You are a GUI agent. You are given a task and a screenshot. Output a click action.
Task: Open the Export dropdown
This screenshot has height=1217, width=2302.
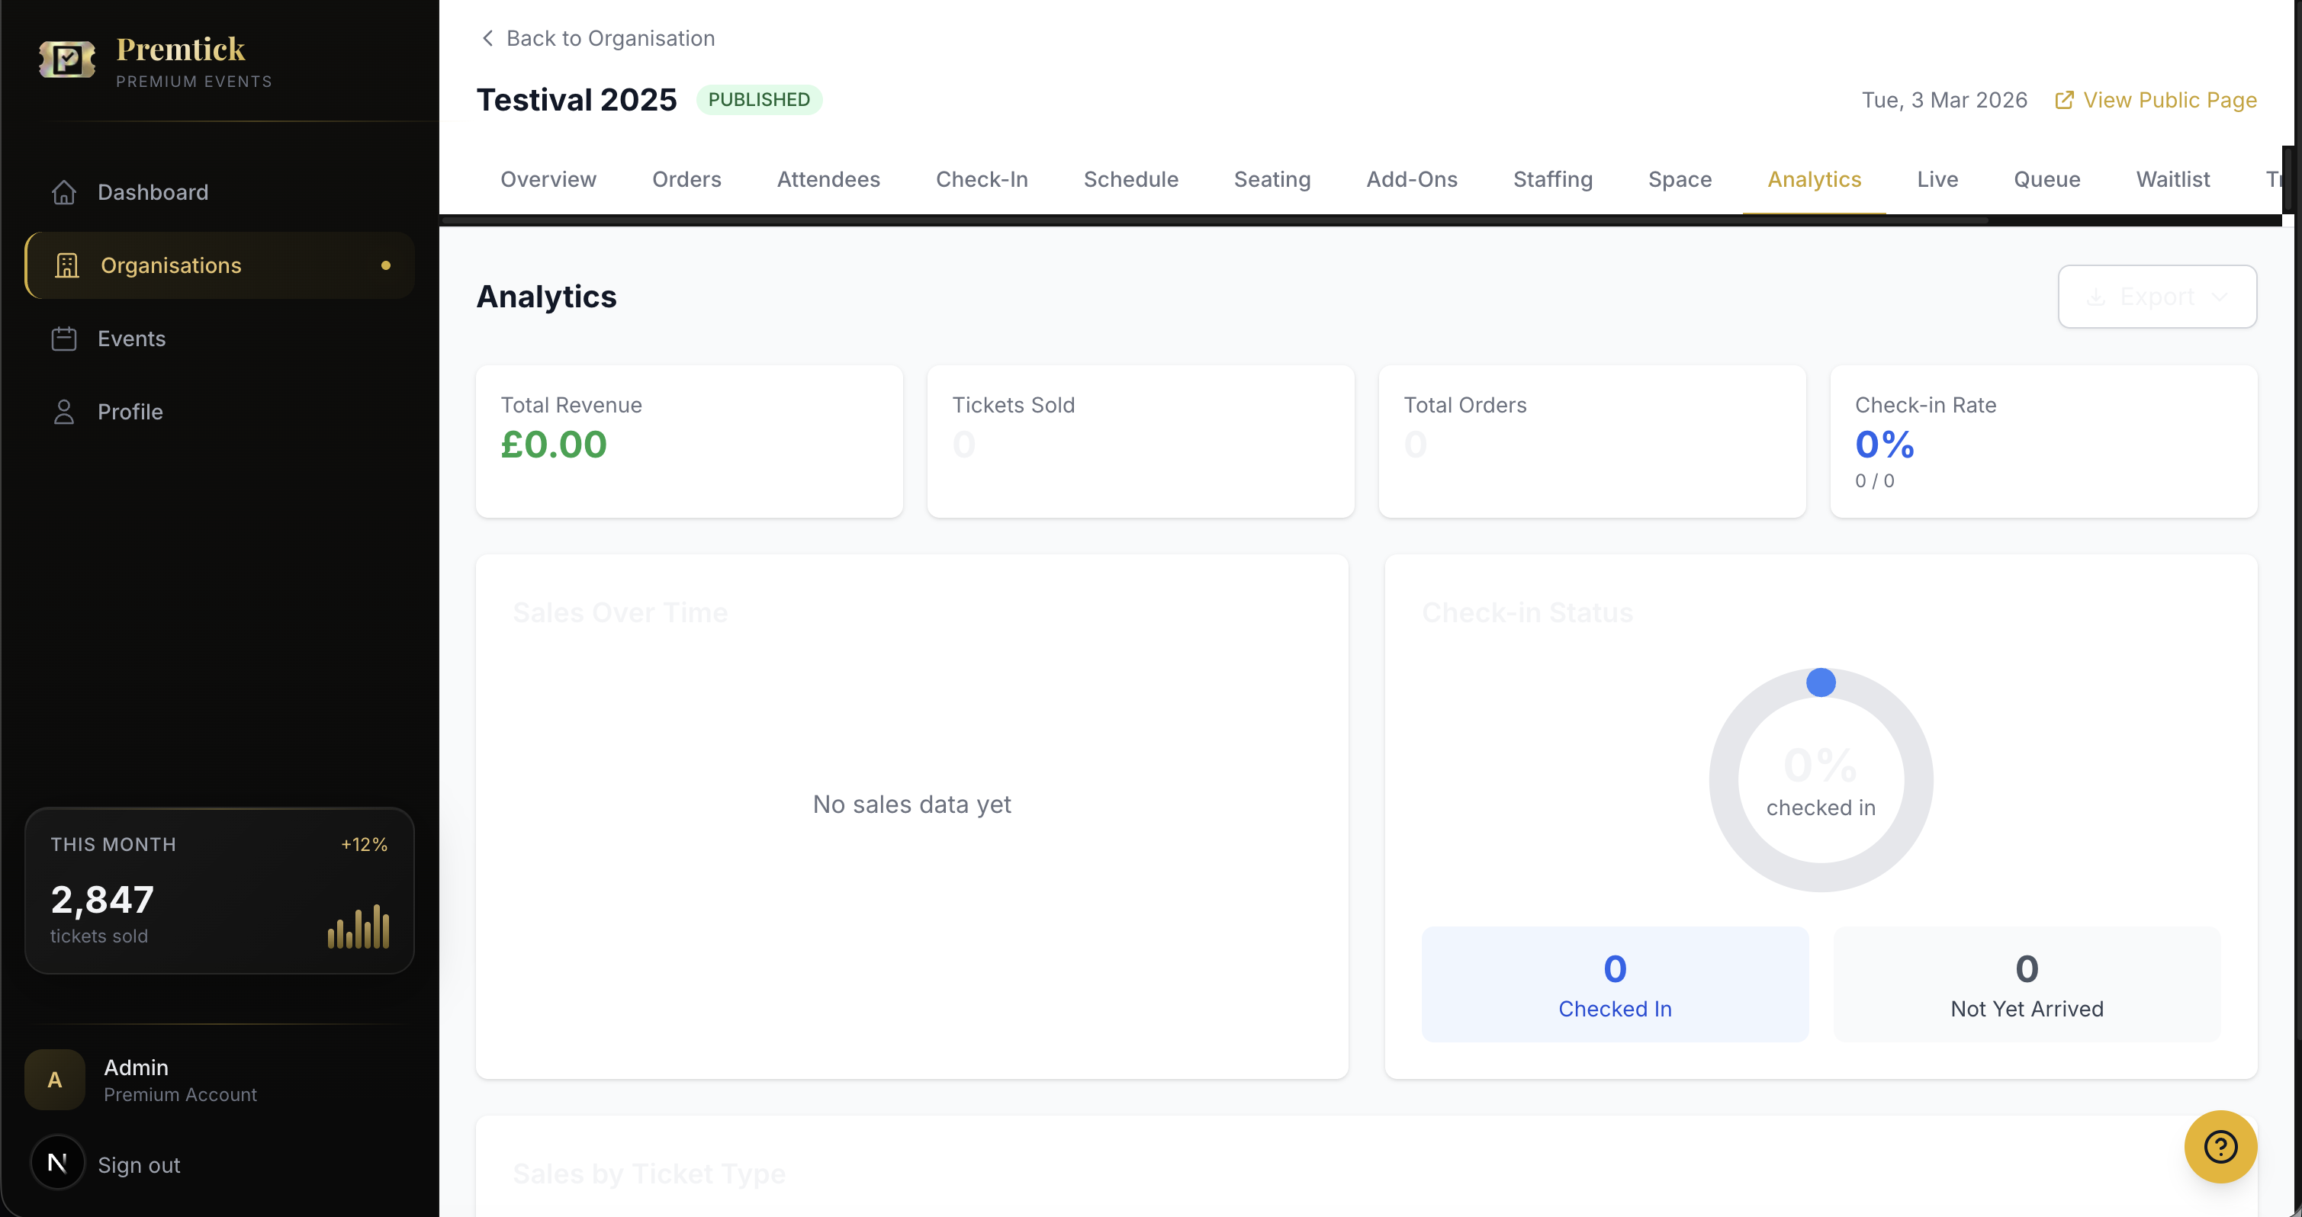pyautogui.click(x=2156, y=296)
